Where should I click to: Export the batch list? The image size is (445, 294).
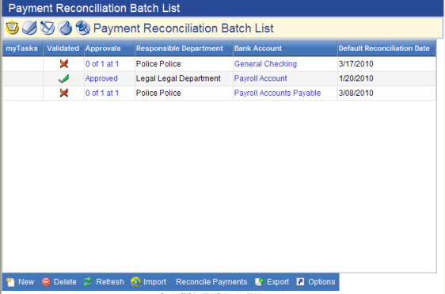[272, 282]
